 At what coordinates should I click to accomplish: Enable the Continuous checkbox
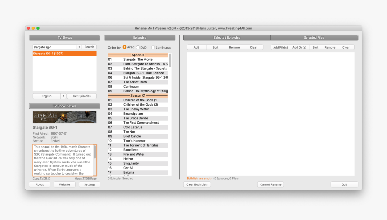[x=153, y=47]
